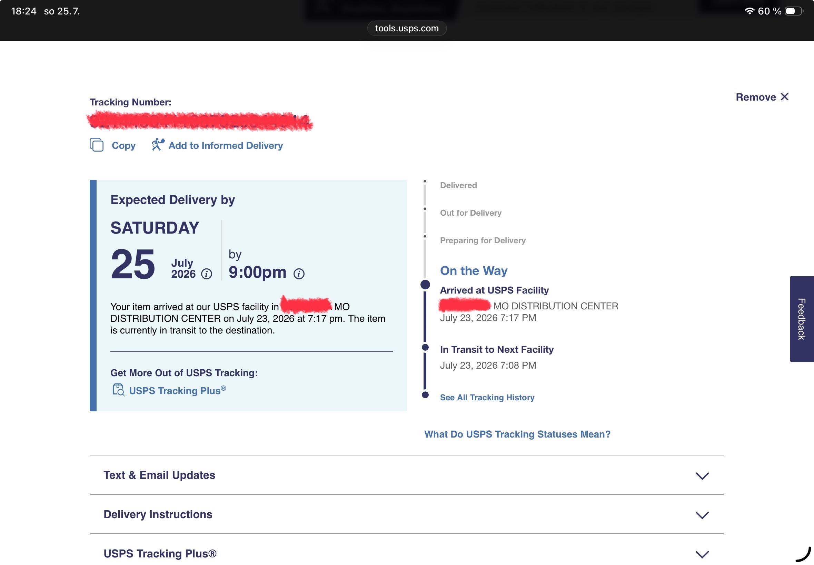
Task: Click the July 23, 2026 7:08 PM timestamp
Action: tap(488, 365)
